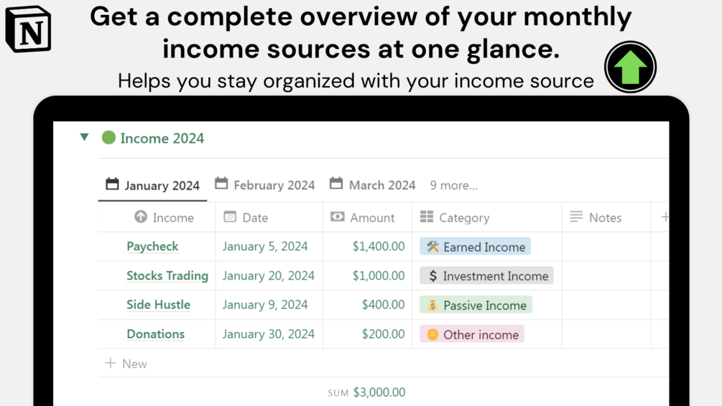Viewport: 722px width, 406px height.
Task: Add a new row with + New
Action: coord(126,364)
